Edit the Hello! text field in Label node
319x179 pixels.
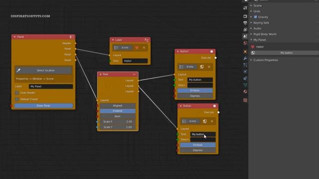(x=135, y=61)
